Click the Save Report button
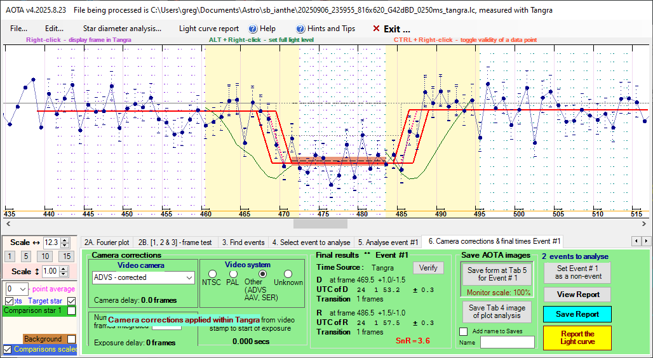This screenshot has width=653, height=358. (x=577, y=314)
